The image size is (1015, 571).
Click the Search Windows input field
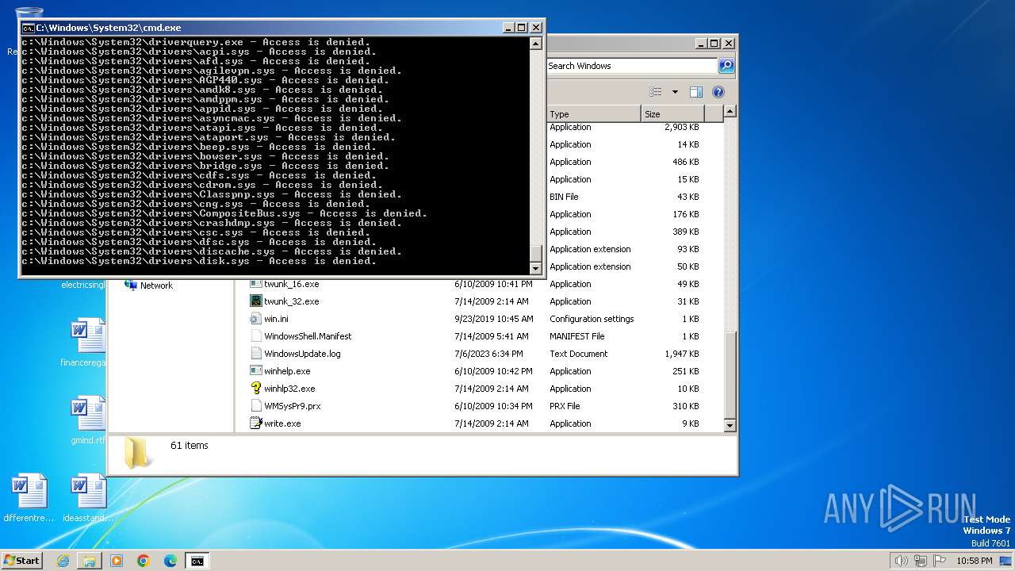pos(631,66)
